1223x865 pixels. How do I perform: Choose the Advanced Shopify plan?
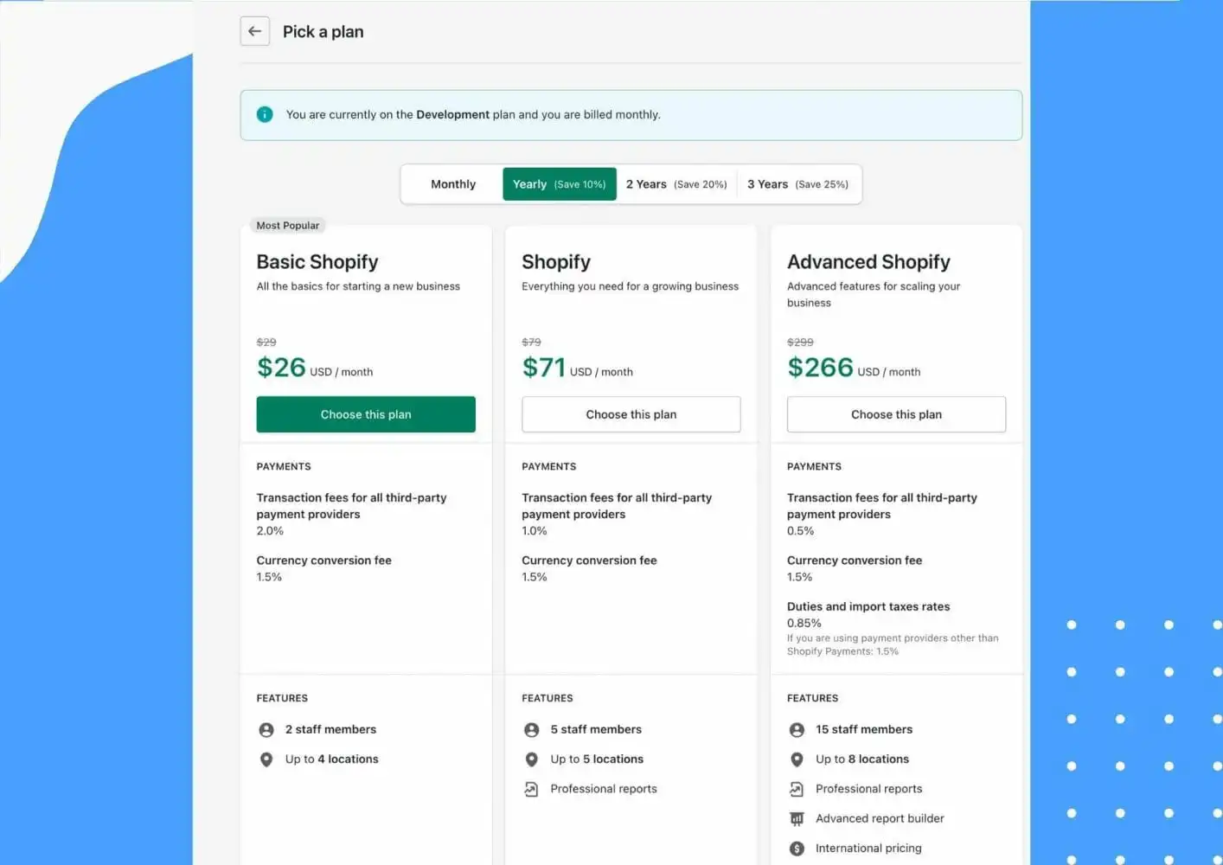(896, 414)
